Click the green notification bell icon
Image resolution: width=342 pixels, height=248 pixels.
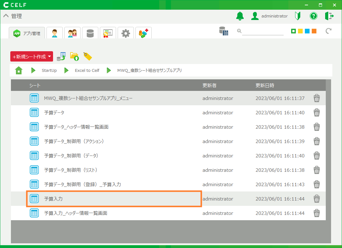tap(240, 16)
